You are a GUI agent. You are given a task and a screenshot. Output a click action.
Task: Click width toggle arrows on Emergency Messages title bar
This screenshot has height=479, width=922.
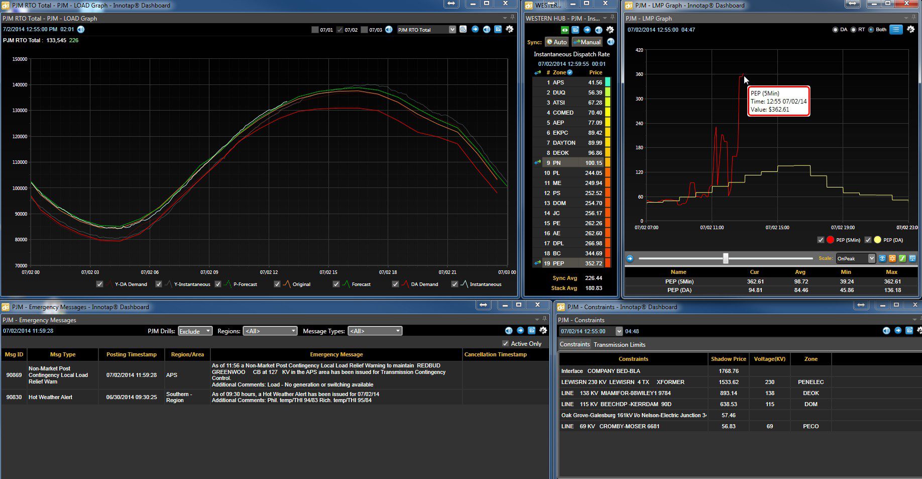483,305
